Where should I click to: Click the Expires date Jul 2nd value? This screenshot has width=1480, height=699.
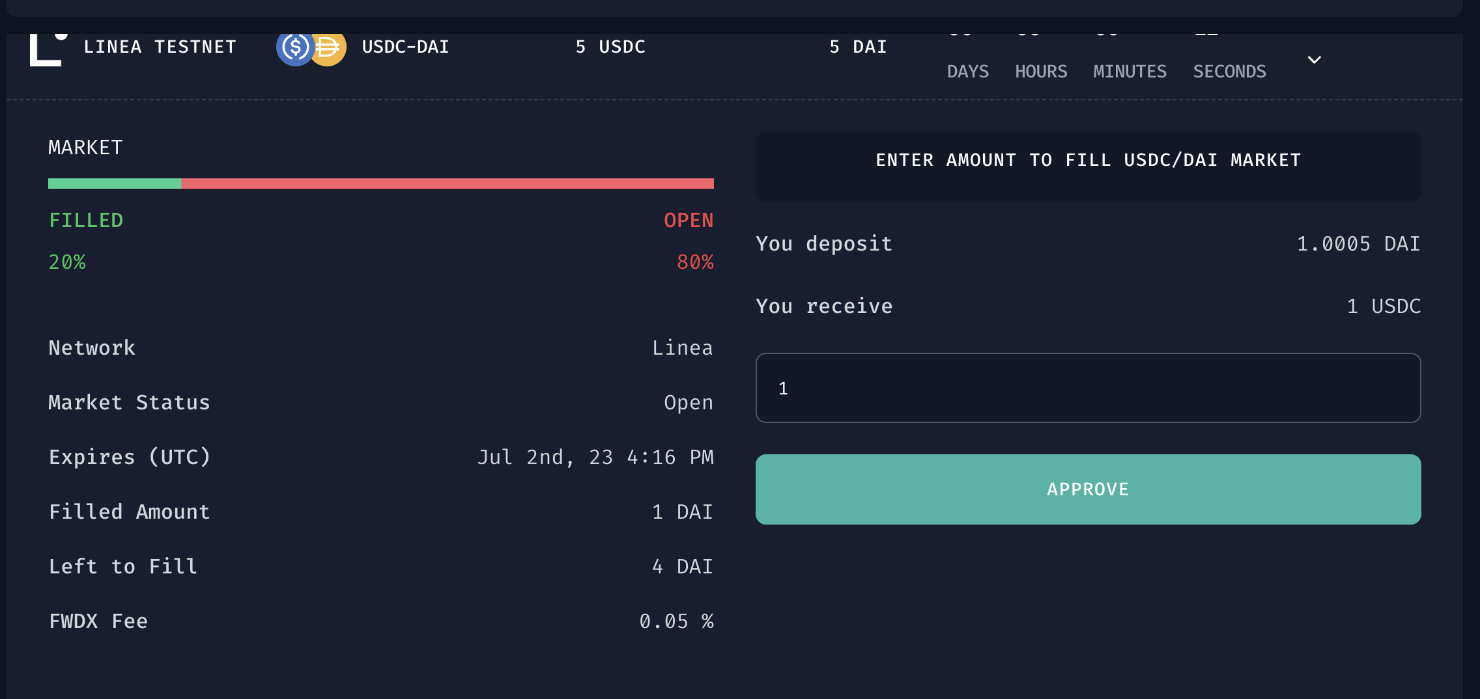[x=595, y=458]
